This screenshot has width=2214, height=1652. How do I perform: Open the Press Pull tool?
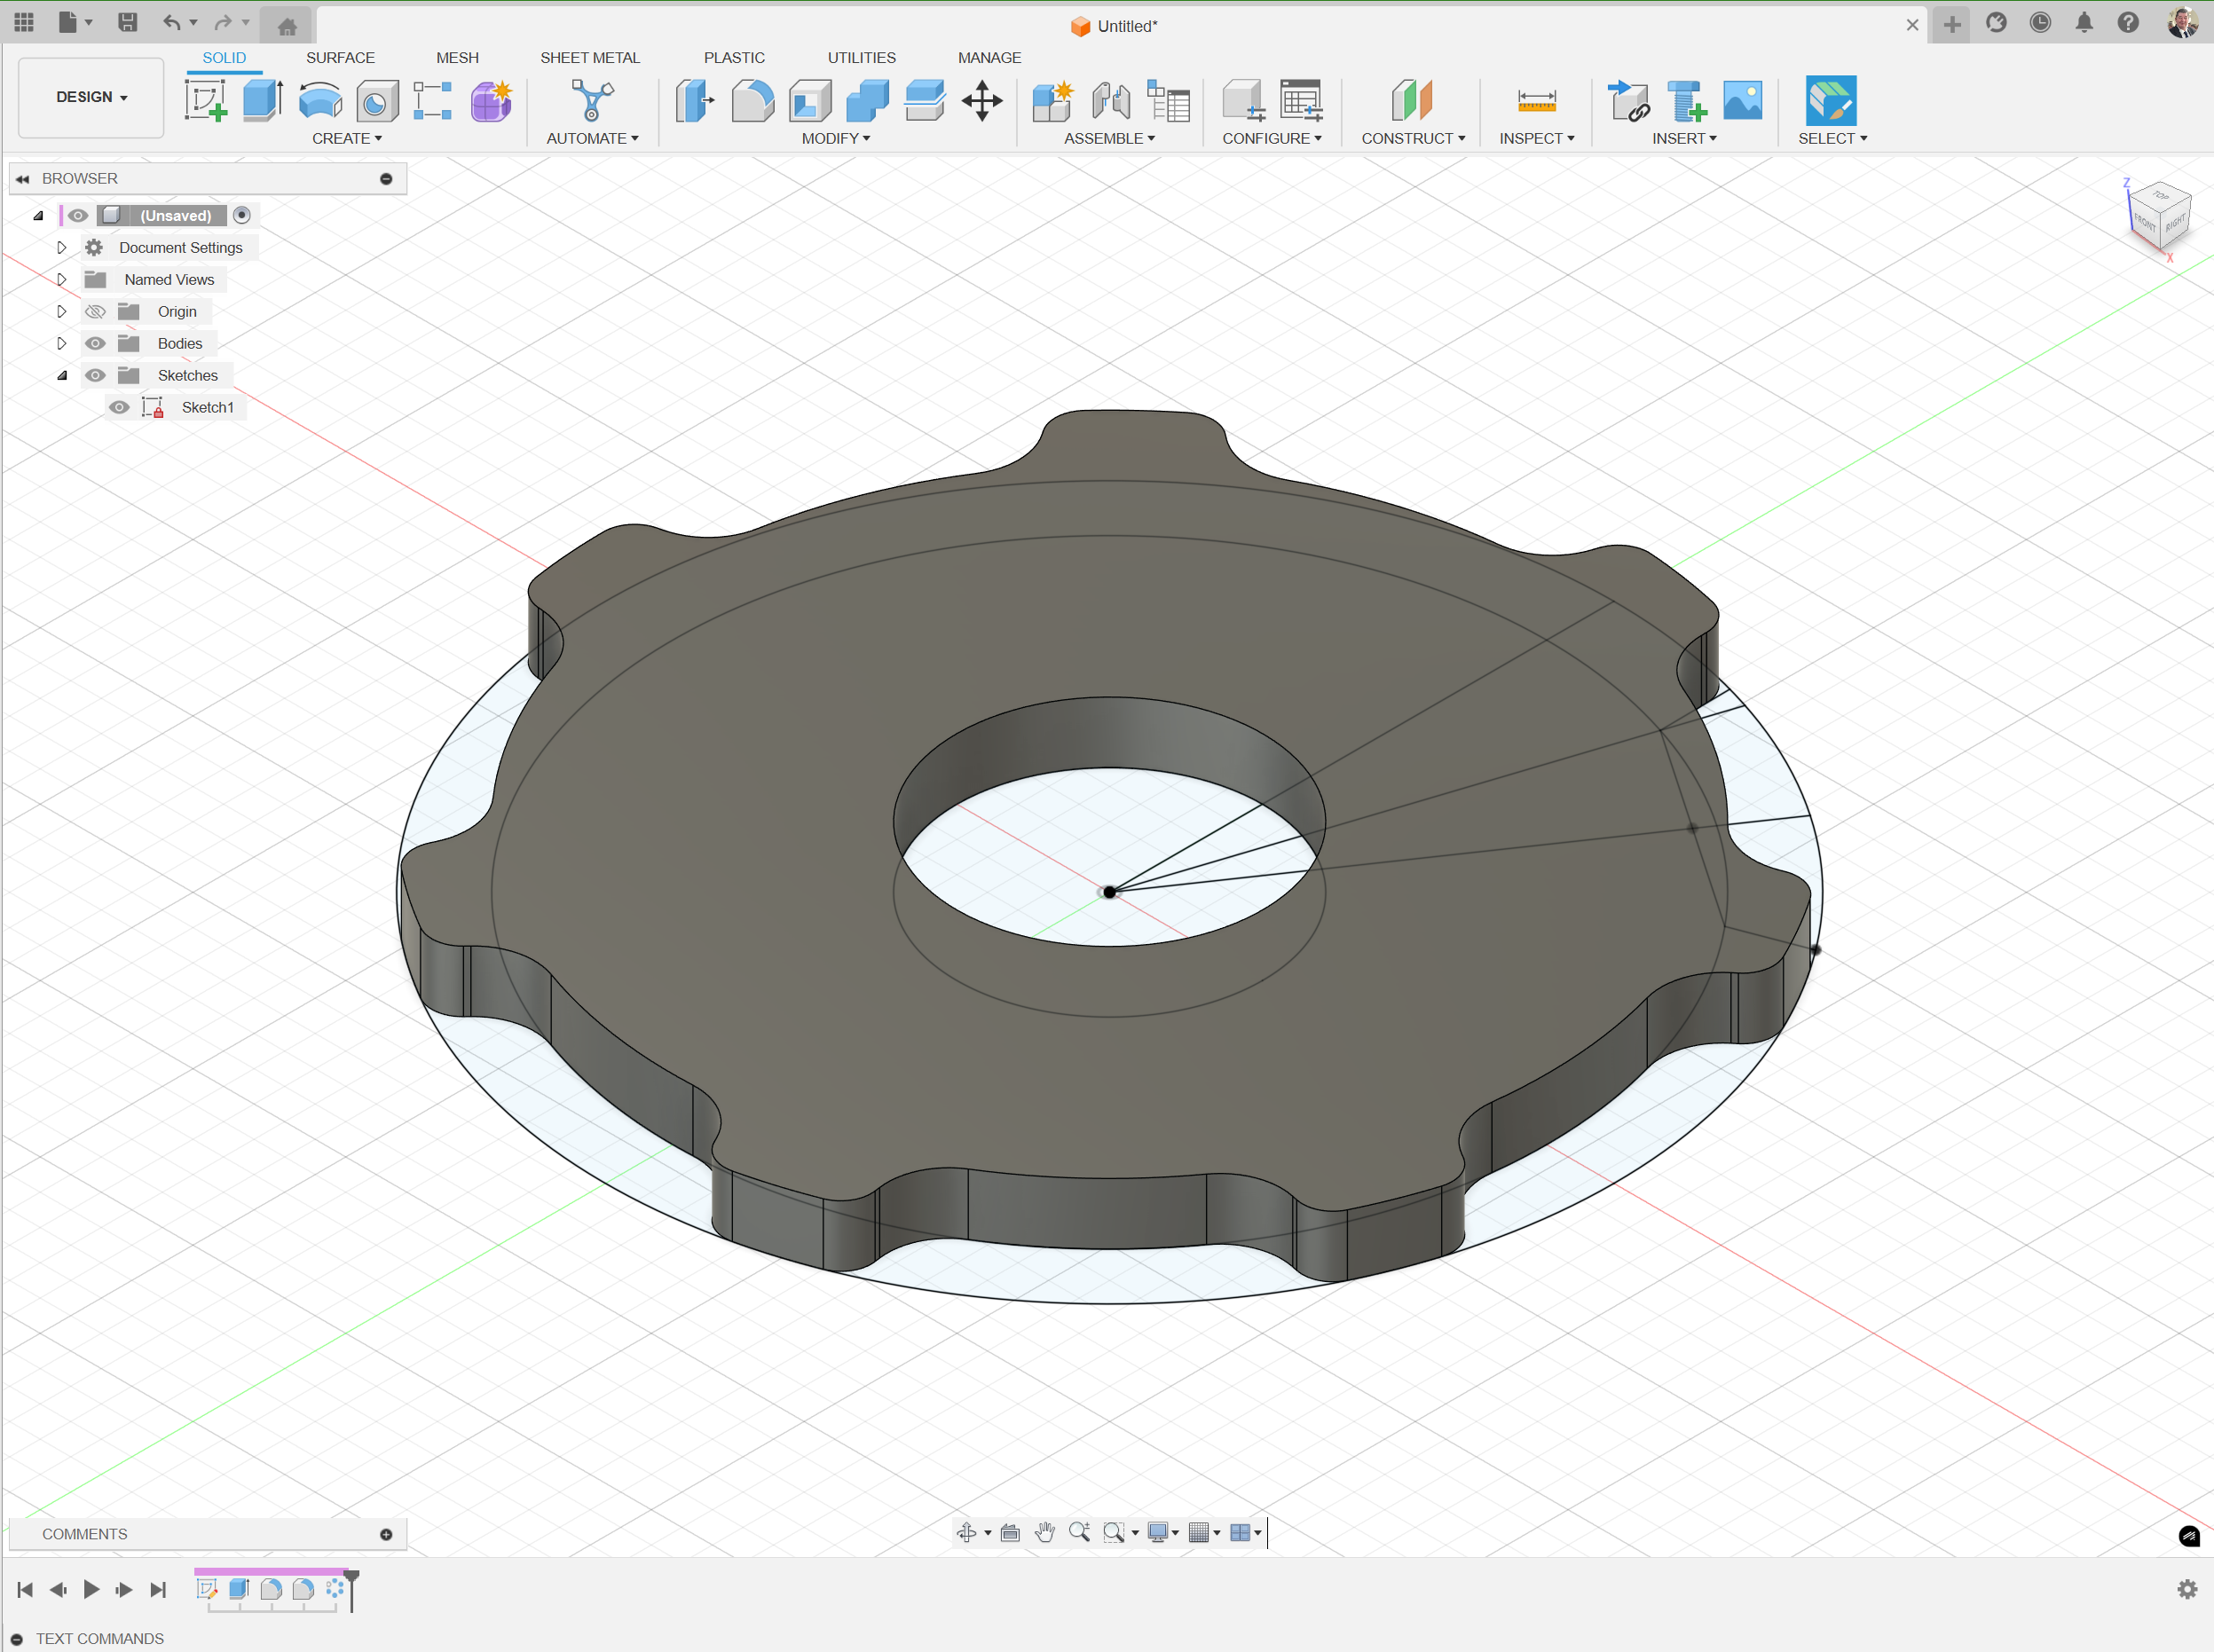[x=694, y=100]
